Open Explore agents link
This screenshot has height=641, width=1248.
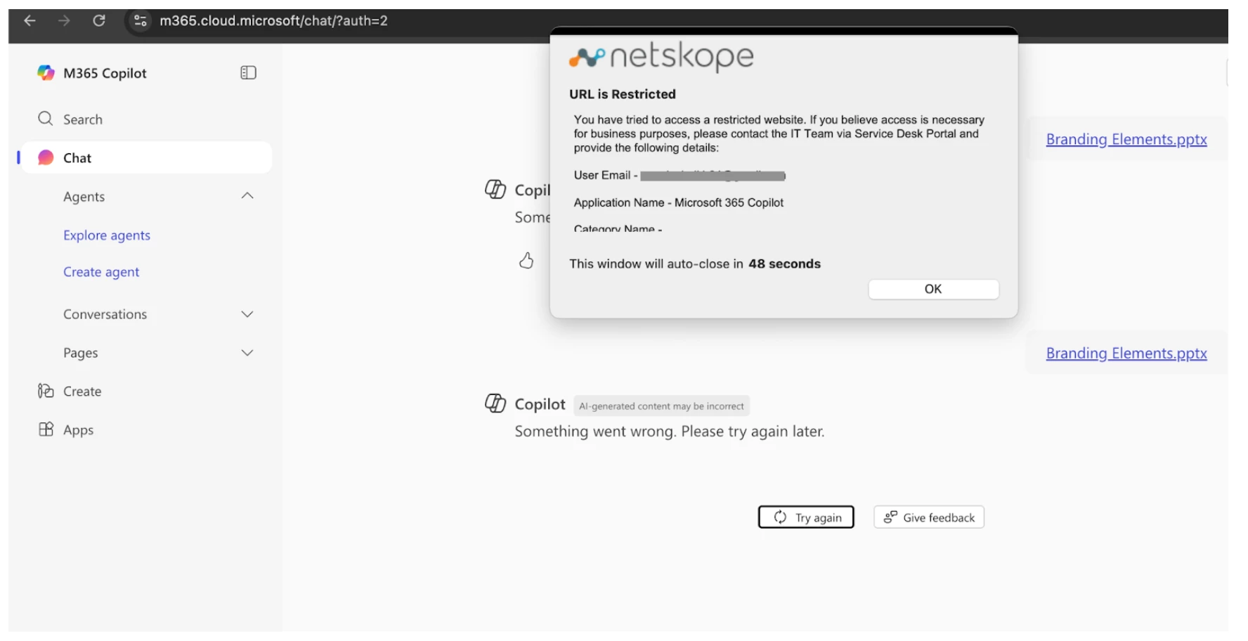point(107,235)
